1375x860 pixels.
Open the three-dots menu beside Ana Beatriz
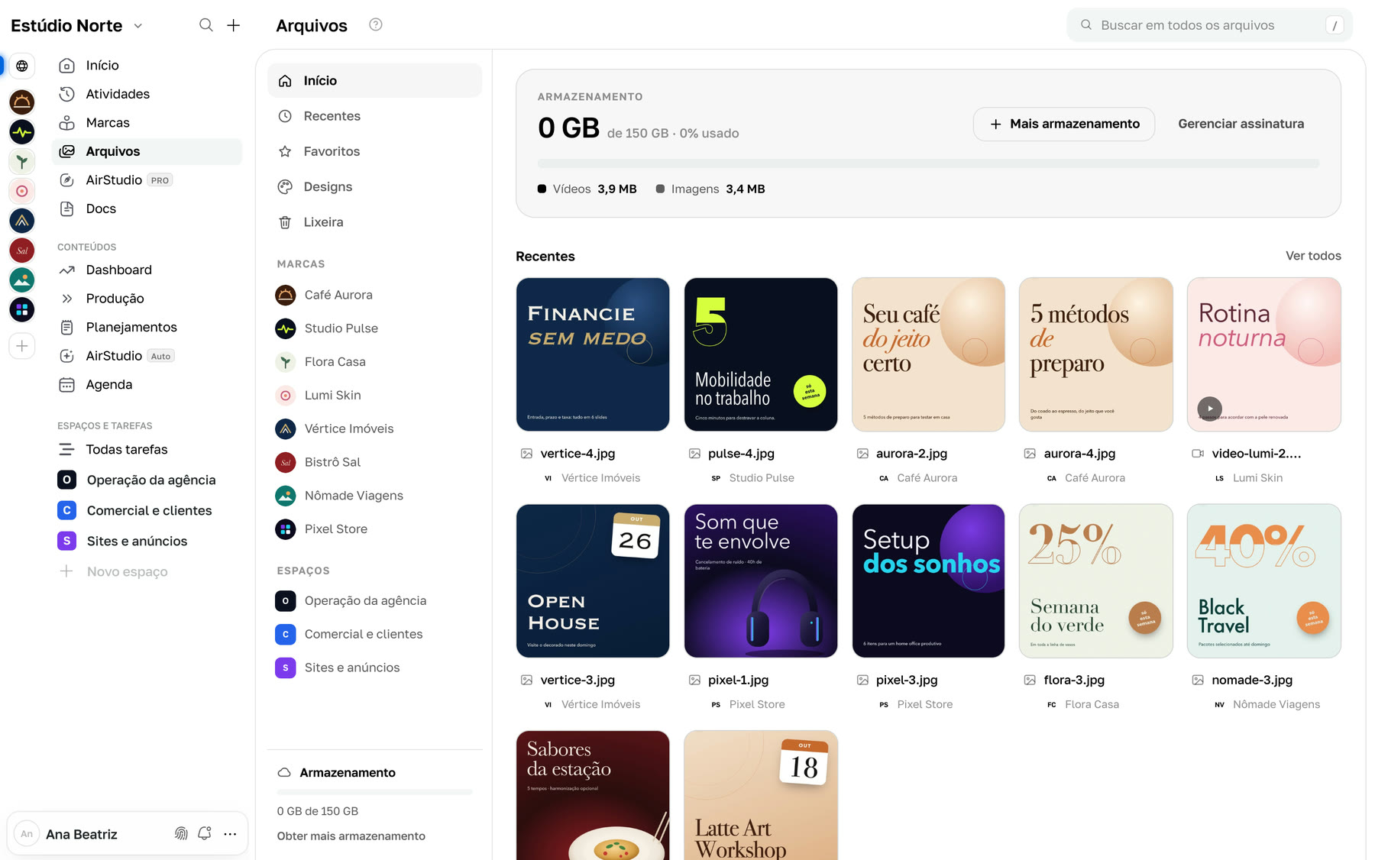[230, 834]
